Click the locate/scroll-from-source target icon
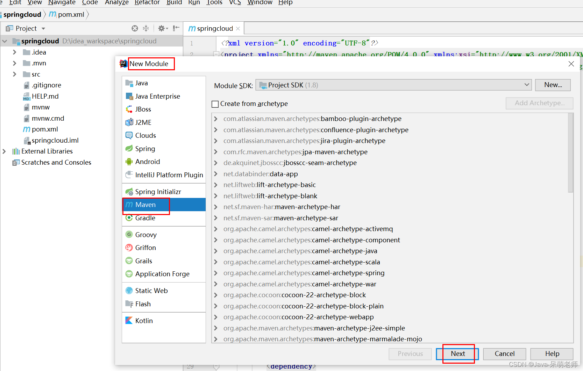 [x=135, y=28]
